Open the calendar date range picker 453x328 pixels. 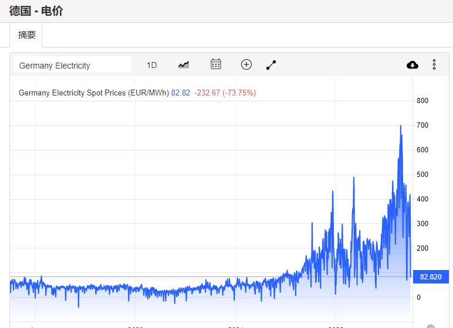coord(216,64)
